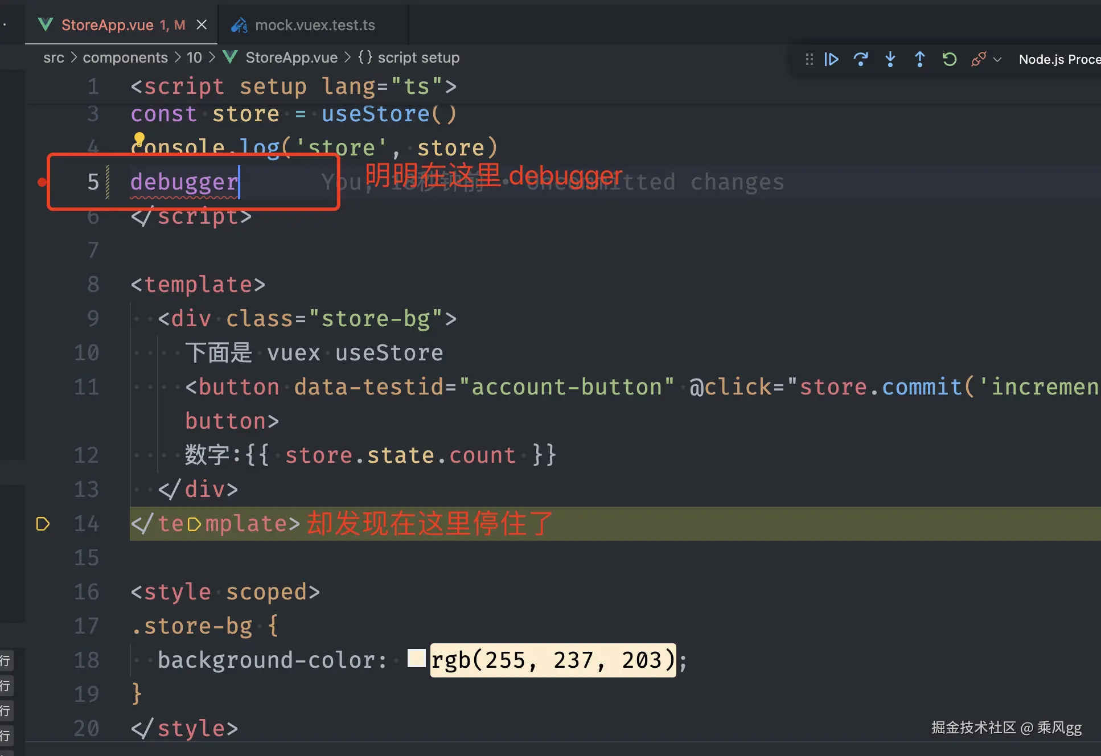The width and height of the screenshot is (1101, 756).
Task: Restart the debug session
Action: [x=949, y=59]
